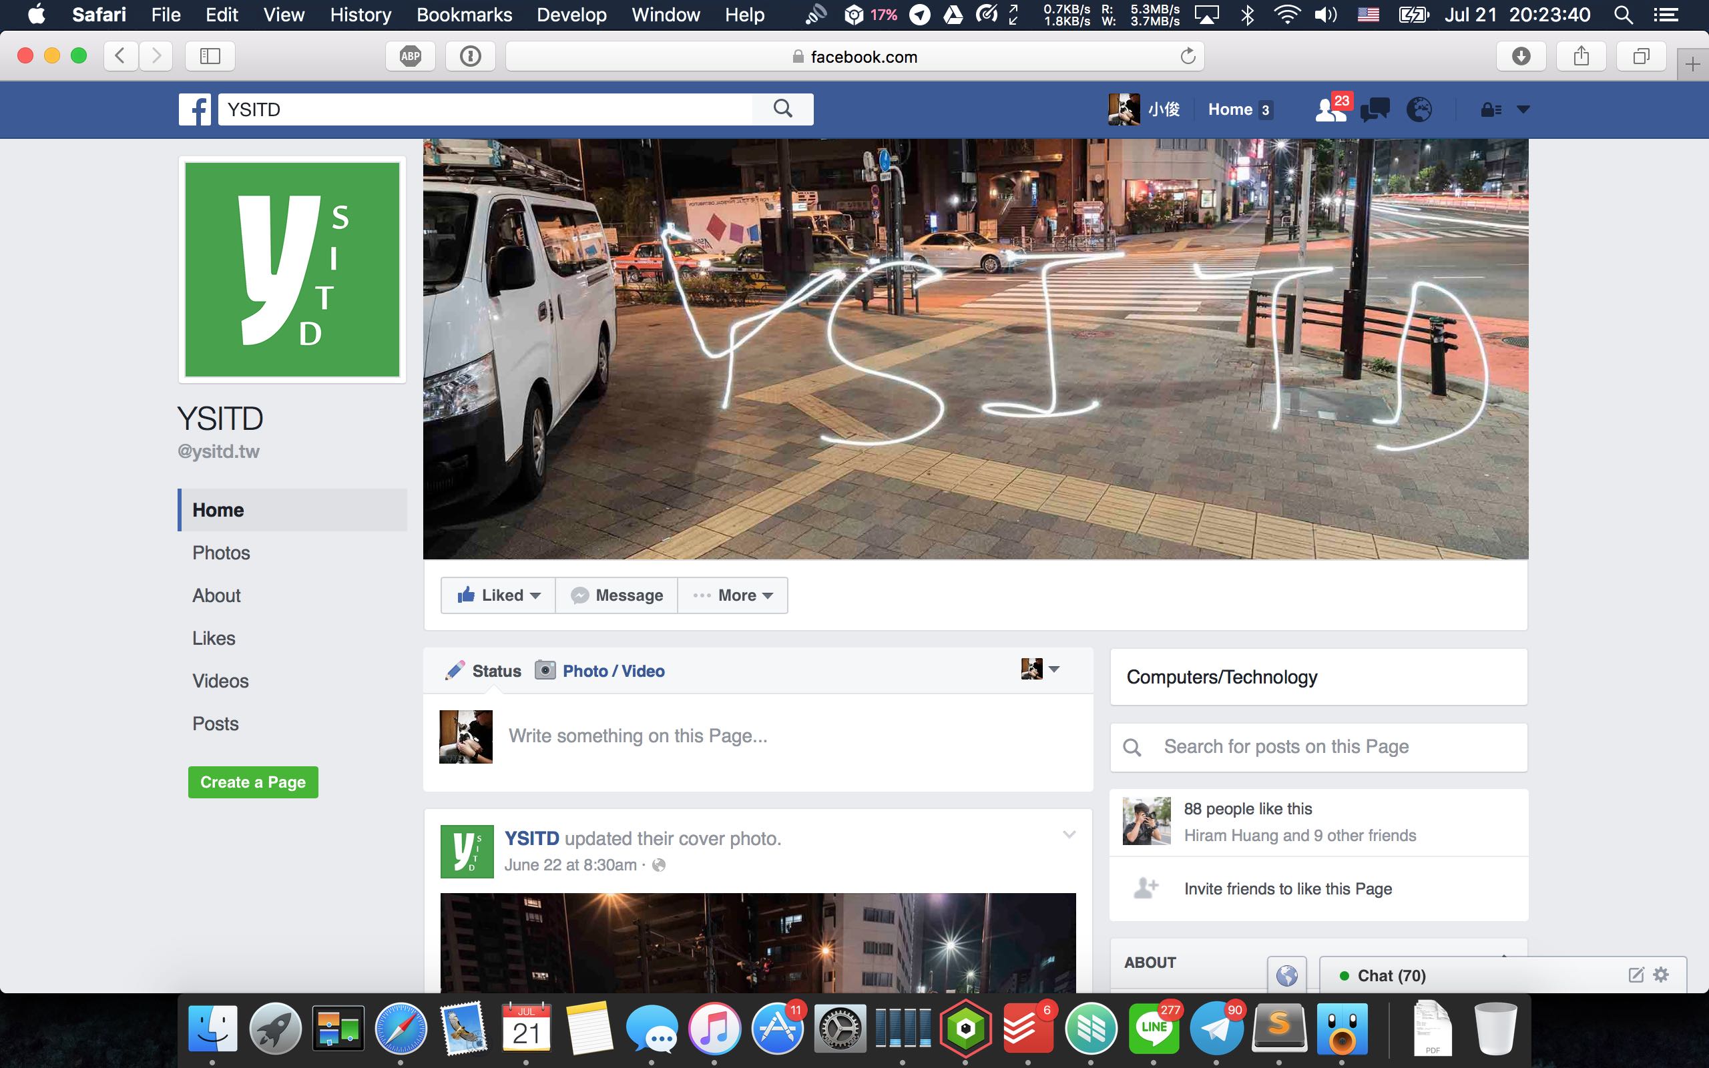Screen dimensions: 1709x1068
Task: Open friend requests icon with 23 badge
Action: pyautogui.click(x=1330, y=109)
